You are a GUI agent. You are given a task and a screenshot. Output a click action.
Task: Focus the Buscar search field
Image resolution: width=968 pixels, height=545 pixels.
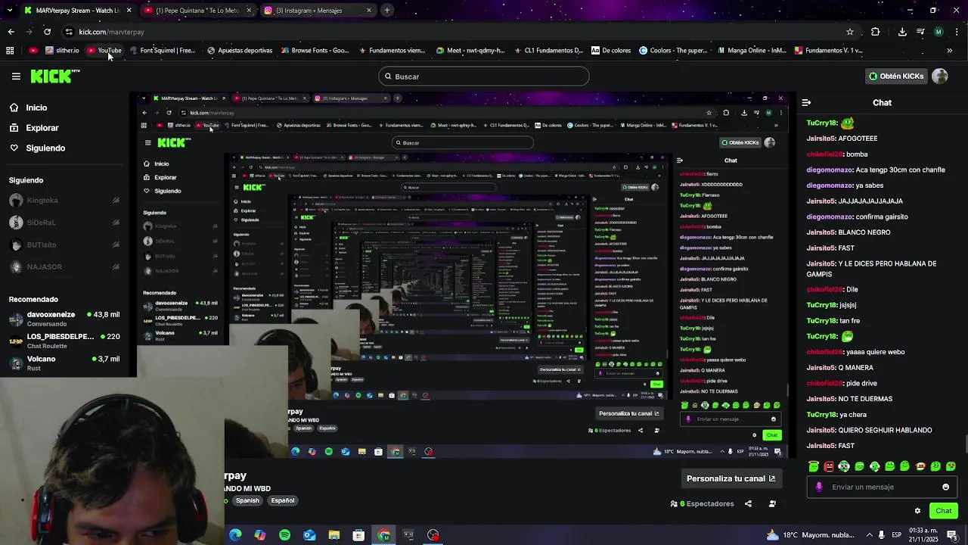484,76
